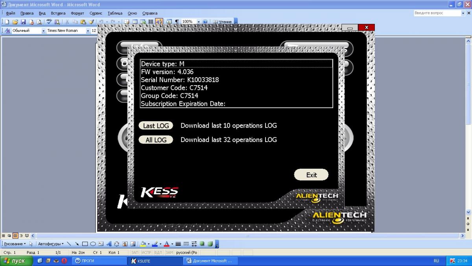Click the horizontal scrollbar in Word

click(x=248, y=236)
